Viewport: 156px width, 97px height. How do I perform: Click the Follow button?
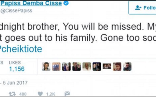coord(142,8)
